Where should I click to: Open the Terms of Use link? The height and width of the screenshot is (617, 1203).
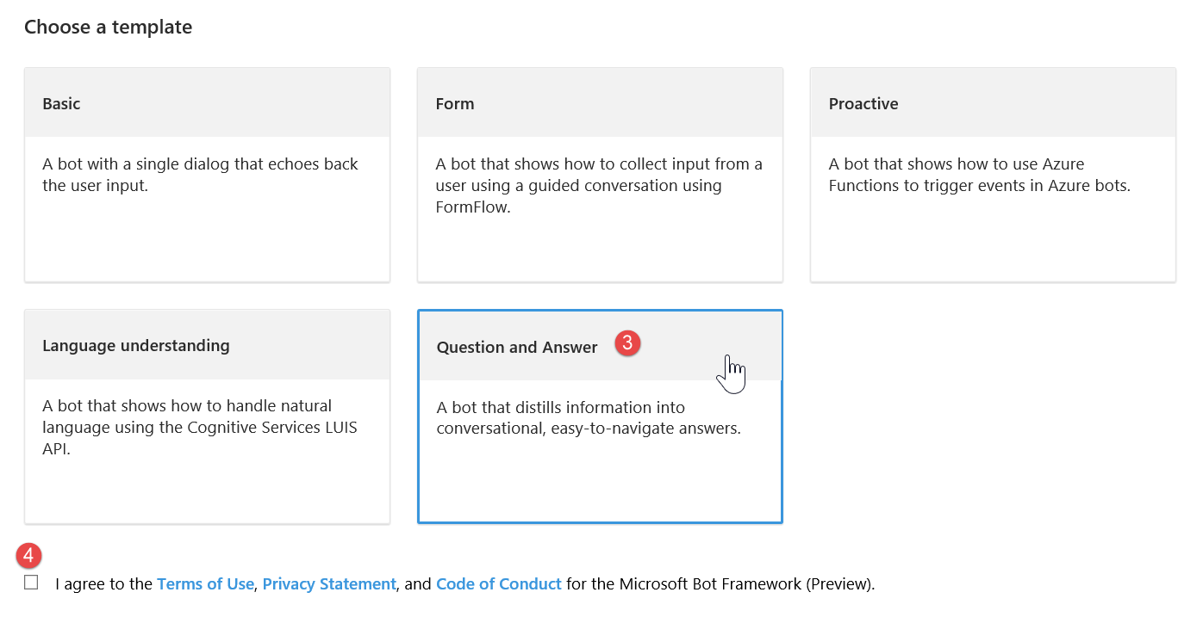tap(205, 584)
